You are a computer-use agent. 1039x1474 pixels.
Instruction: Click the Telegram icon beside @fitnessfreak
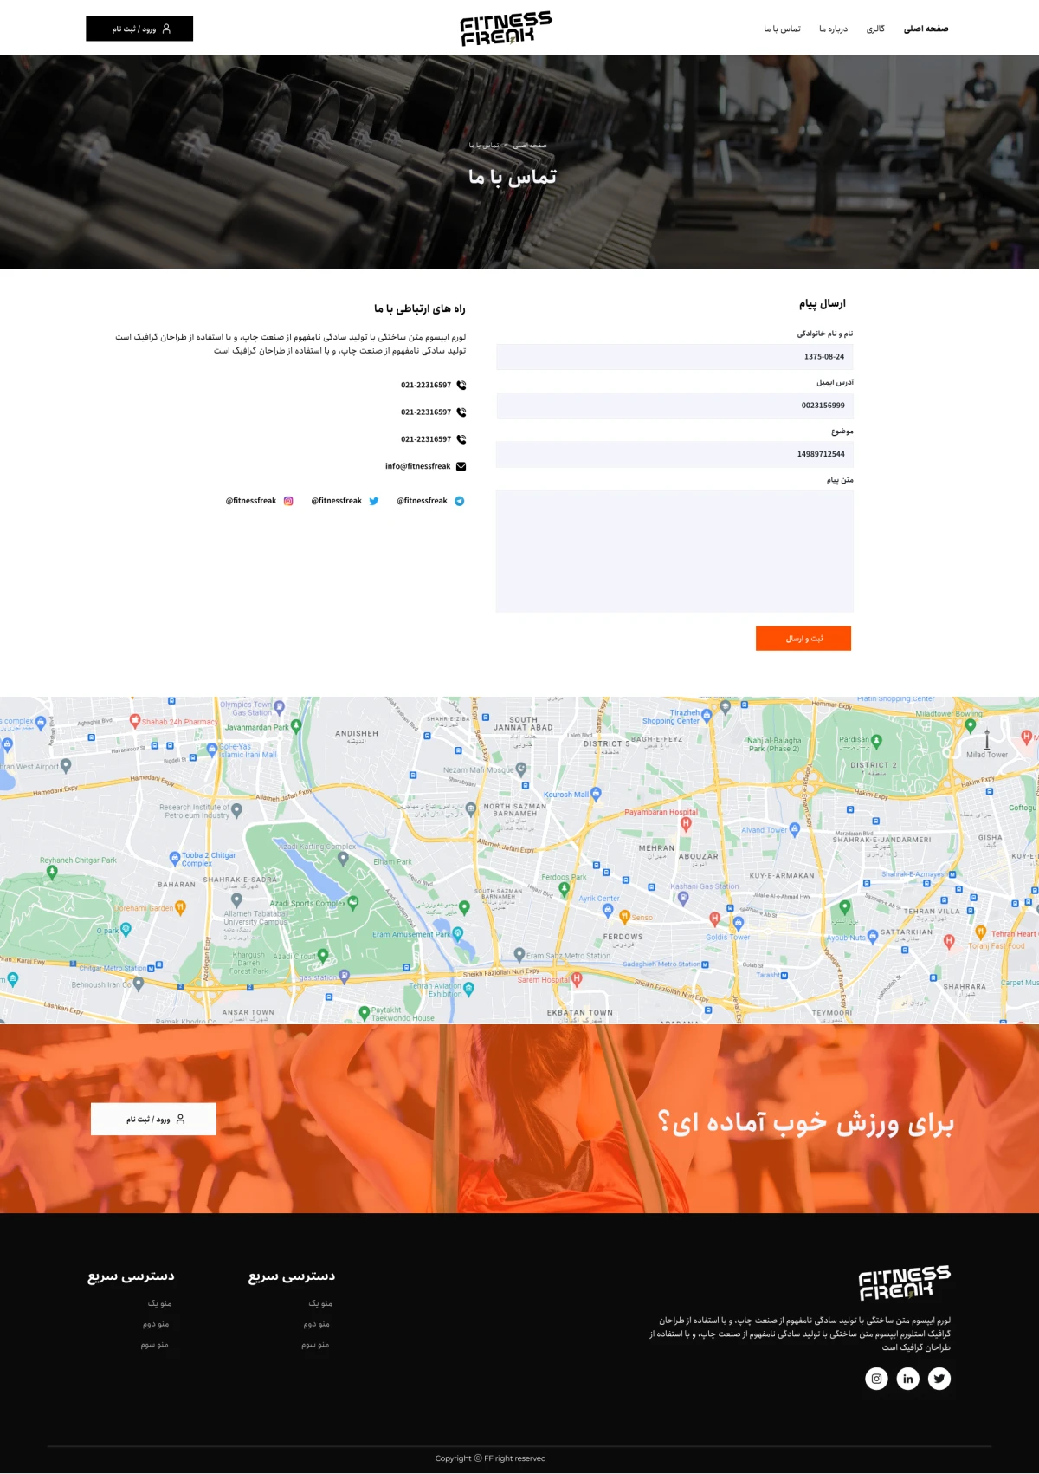point(460,501)
